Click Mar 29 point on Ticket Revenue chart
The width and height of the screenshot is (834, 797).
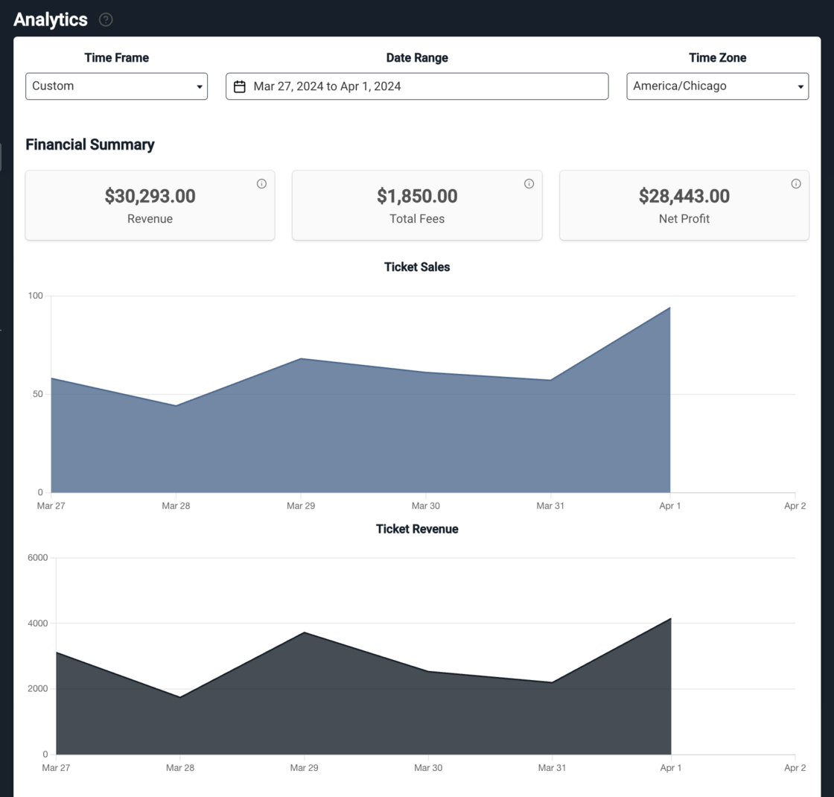(304, 632)
